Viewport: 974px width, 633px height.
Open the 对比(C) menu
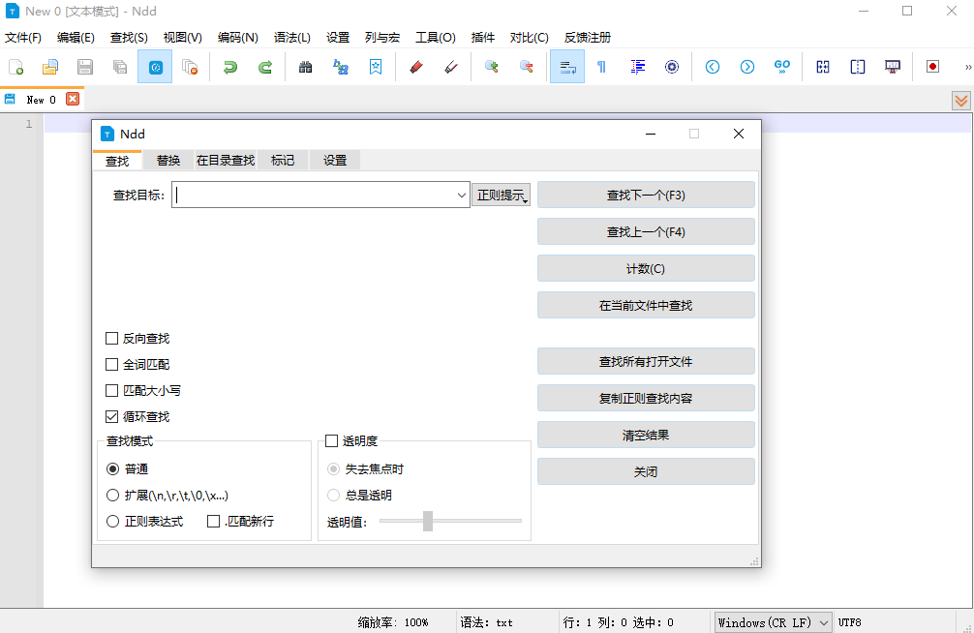click(x=530, y=38)
